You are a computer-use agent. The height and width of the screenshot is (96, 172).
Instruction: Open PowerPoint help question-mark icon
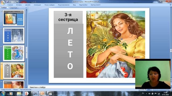point(171,5)
